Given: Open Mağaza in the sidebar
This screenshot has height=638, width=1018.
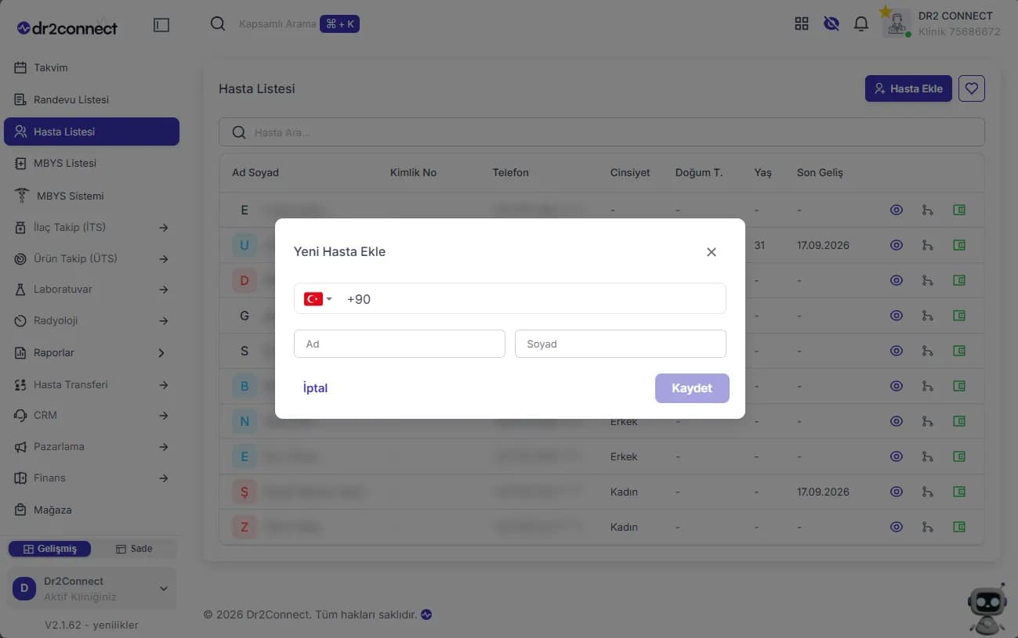Looking at the screenshot, I should click(x=92, y=510).
